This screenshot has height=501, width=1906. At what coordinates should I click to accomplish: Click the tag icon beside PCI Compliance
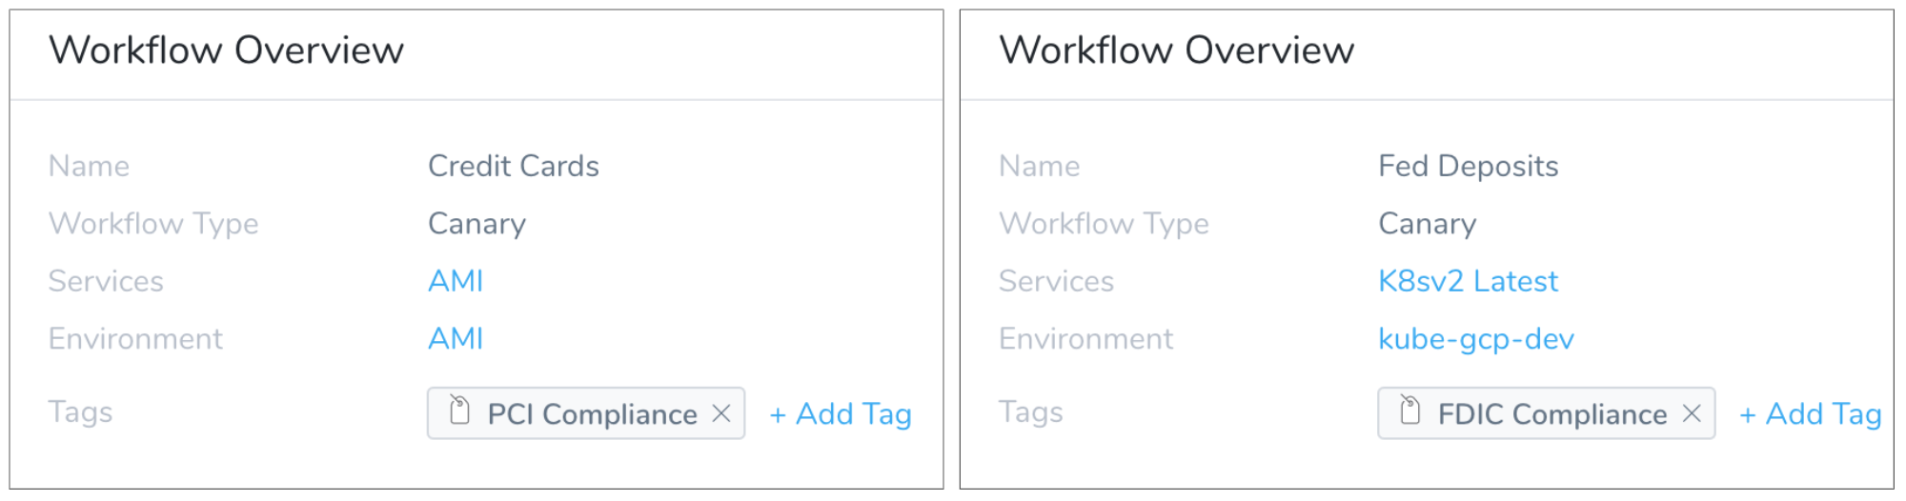(x=459, y=411)
